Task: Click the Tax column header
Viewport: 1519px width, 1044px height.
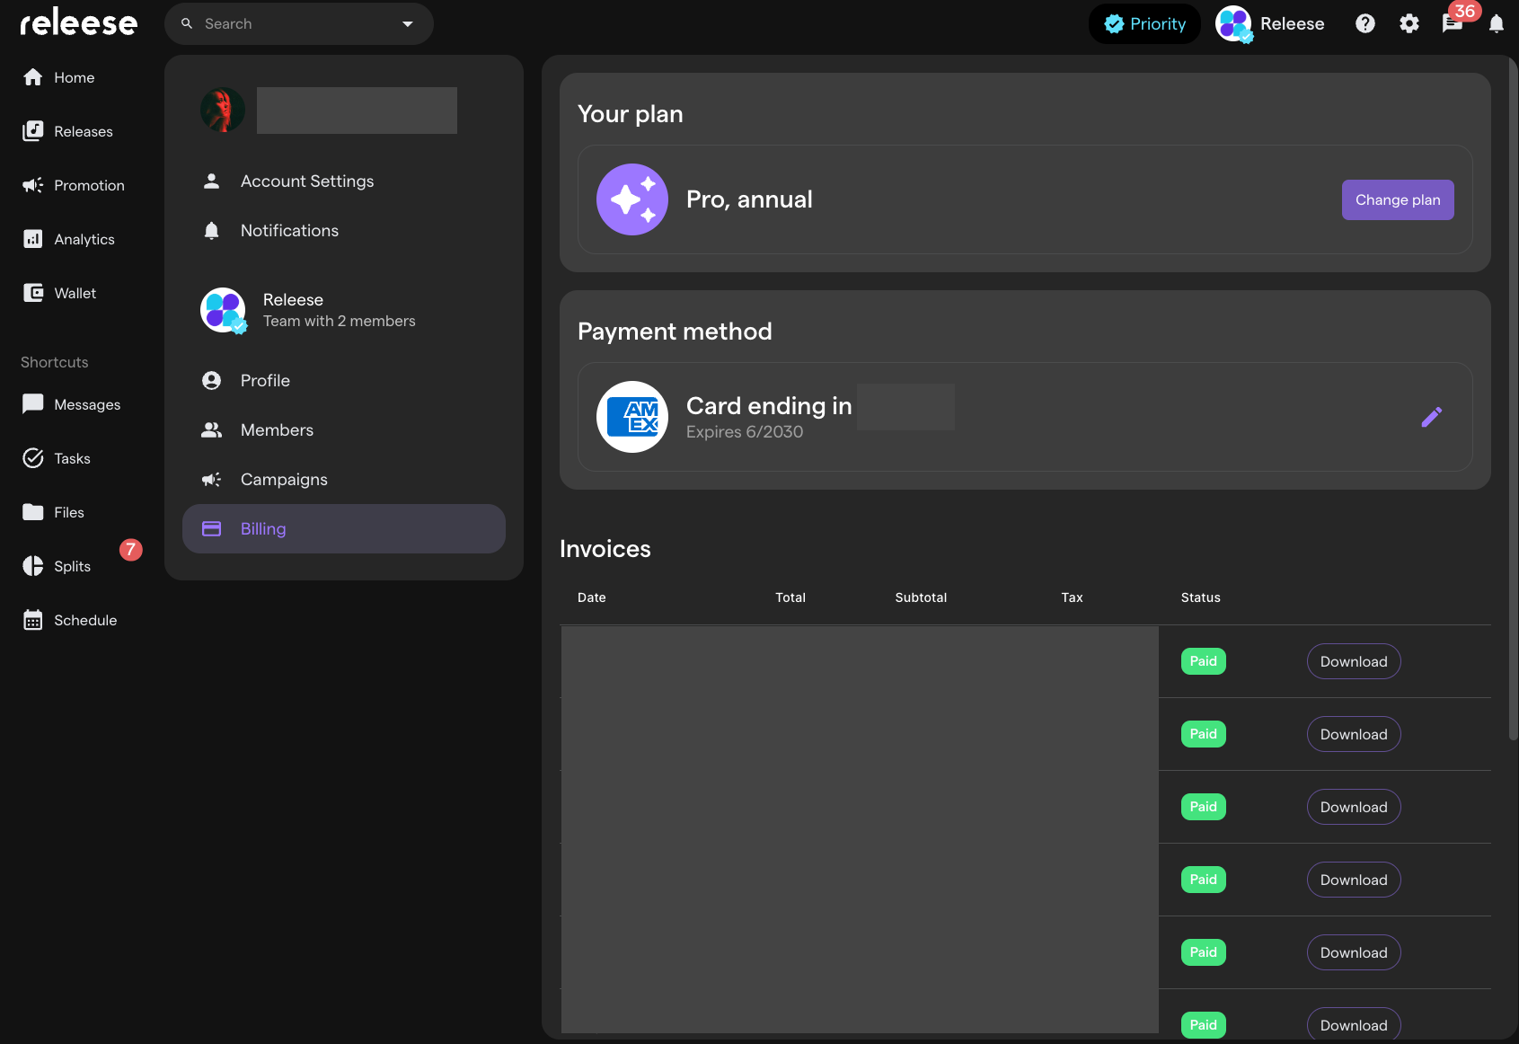Action: [x=1073, y=597]
